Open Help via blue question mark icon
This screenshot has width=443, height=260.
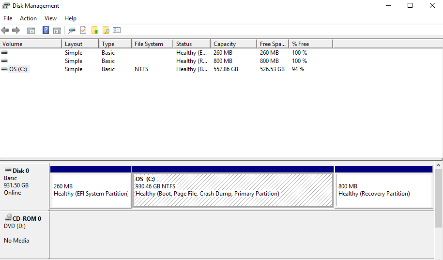46,30
